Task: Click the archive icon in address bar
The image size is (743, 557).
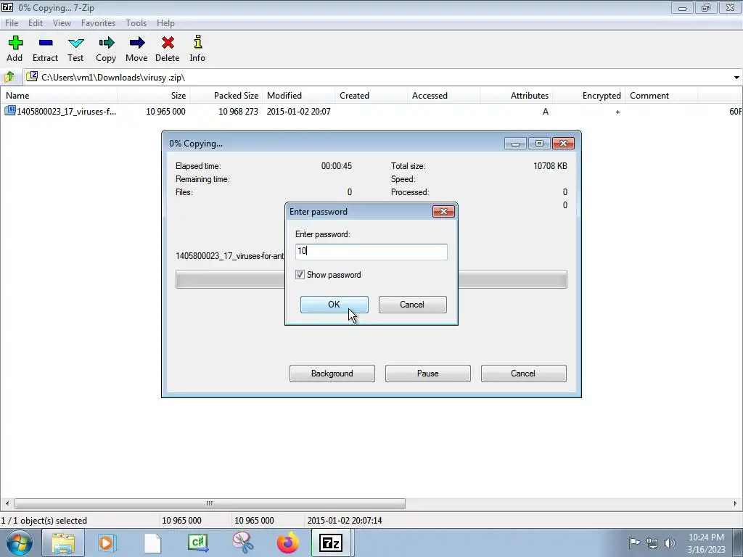Action: tap(32, 77)
